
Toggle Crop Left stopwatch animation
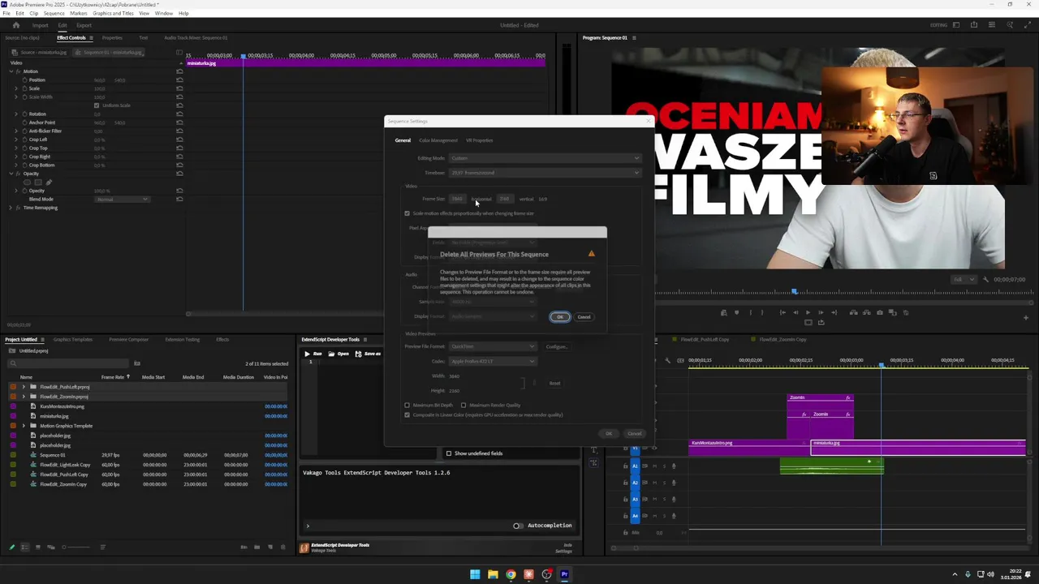(x=24, y=140)
